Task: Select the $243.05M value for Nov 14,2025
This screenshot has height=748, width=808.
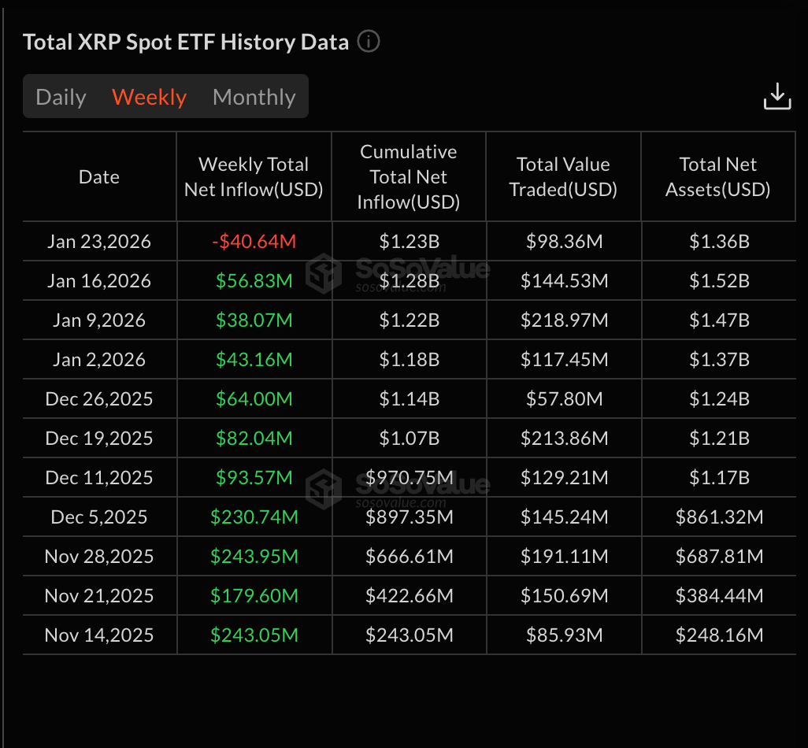Action: pos(253,635)
